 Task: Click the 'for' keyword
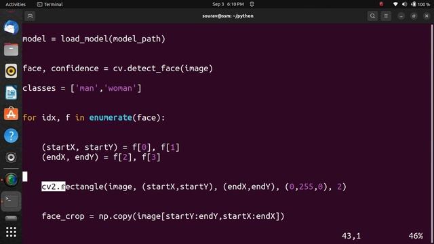29,117
